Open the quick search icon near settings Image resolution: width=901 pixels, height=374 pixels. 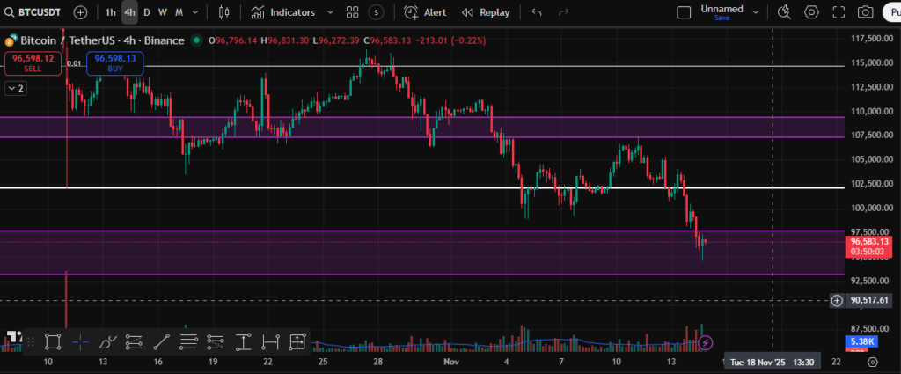tap(786, 12)
